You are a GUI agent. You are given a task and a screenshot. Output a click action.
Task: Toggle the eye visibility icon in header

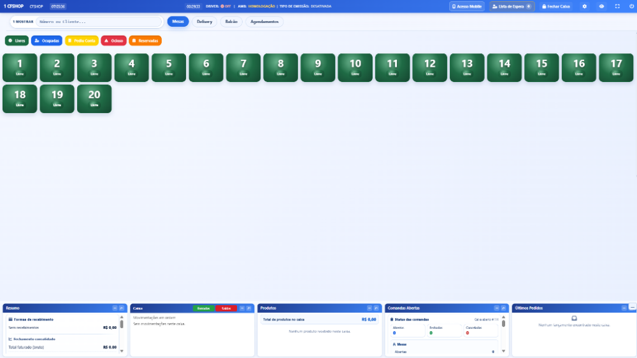pos(602,6)
